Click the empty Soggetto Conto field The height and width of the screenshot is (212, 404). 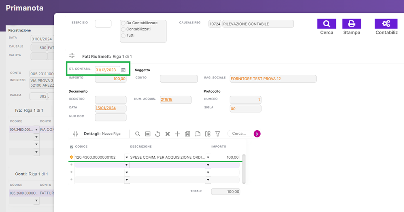(179, 79)
